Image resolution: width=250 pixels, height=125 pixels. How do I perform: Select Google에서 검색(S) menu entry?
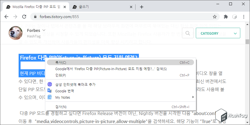(121, 69)
